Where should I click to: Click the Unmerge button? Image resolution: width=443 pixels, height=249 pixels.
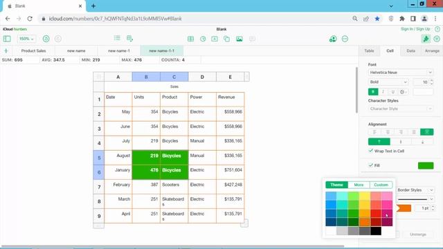point(418,234)
